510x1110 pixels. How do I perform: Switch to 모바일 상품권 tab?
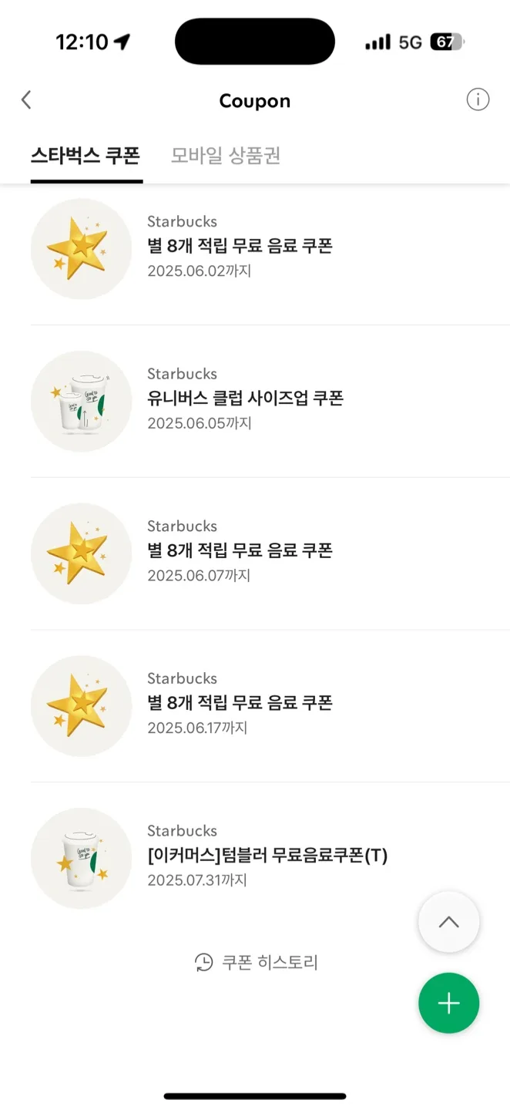(226, 156)
